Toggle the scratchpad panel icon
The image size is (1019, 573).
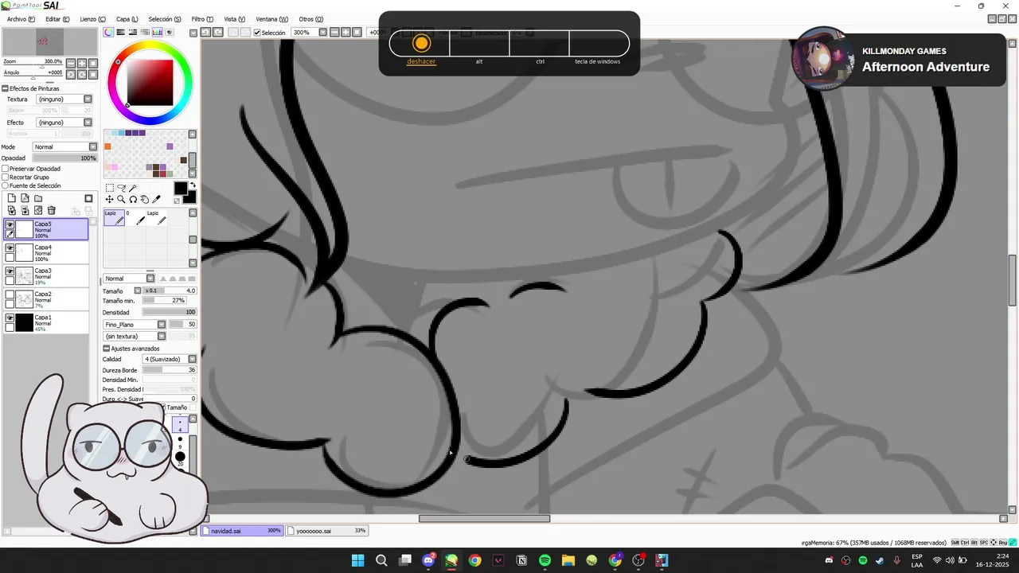[169, 33]
